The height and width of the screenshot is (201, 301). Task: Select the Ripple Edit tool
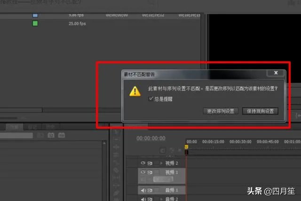tap(116, 147)
